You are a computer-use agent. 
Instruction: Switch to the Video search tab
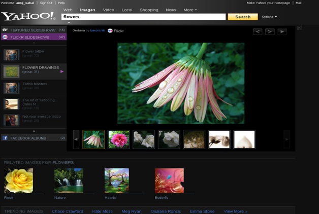[x=109, y=10]
